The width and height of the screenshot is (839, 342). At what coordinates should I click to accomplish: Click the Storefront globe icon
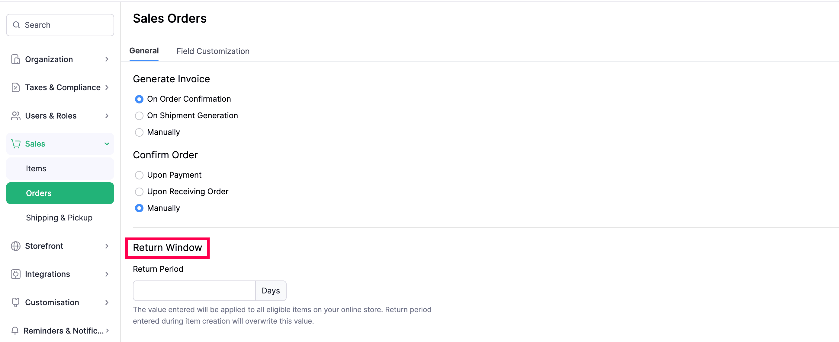[x=15, y=246]
